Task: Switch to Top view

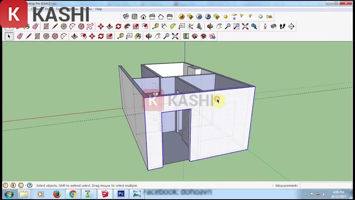Action: pyautogui.click(x=134, y=17)
